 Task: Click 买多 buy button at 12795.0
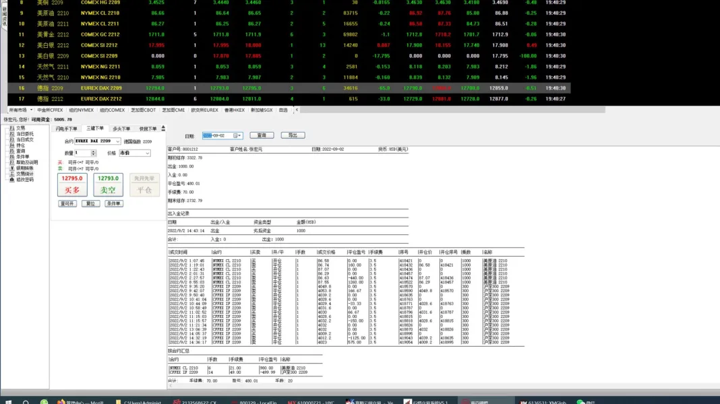pos(72,184)
